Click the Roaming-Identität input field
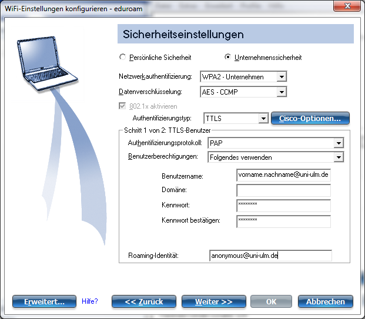This screenshot has width=365, height=319. (270, 256)
